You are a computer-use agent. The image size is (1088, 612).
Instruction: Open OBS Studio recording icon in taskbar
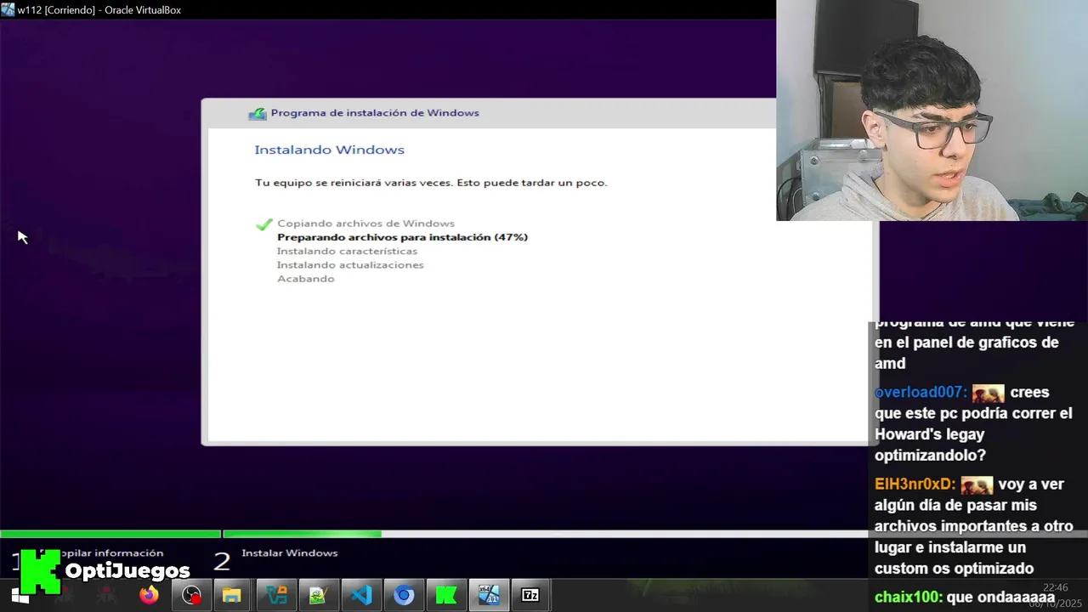(192, 595)
